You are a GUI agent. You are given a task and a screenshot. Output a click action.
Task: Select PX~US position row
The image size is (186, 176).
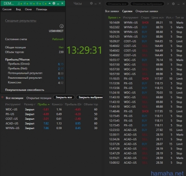tap(51, 114)
